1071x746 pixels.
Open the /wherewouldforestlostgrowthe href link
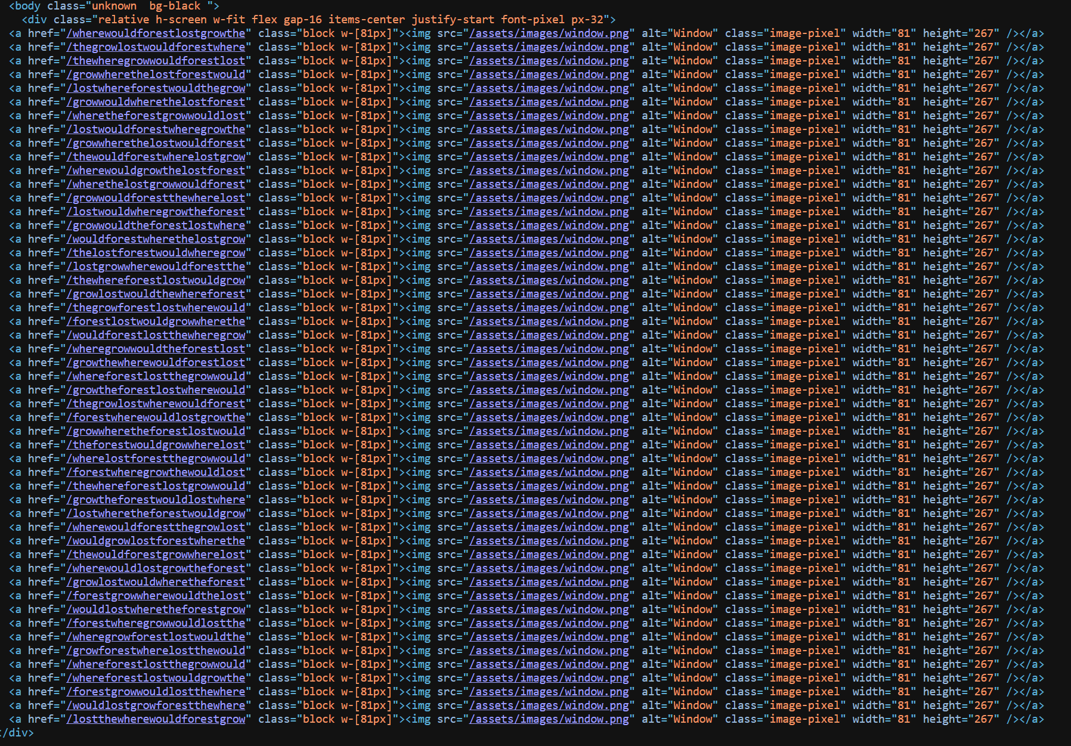[156, 33]
